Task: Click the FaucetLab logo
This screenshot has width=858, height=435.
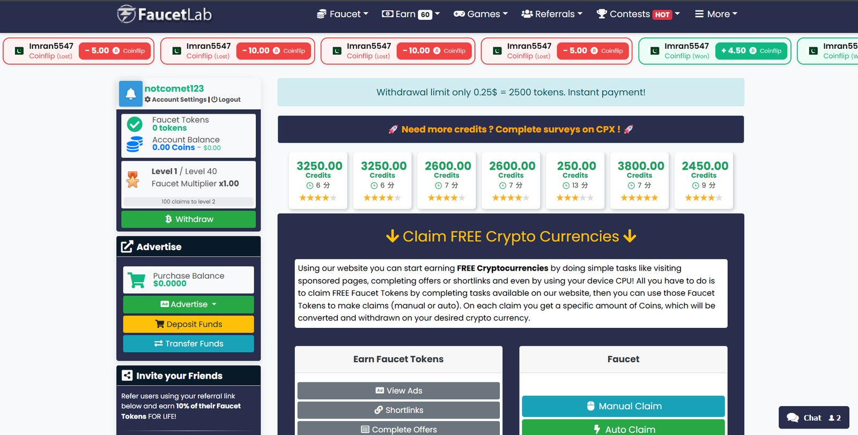Action: point(165,14)
